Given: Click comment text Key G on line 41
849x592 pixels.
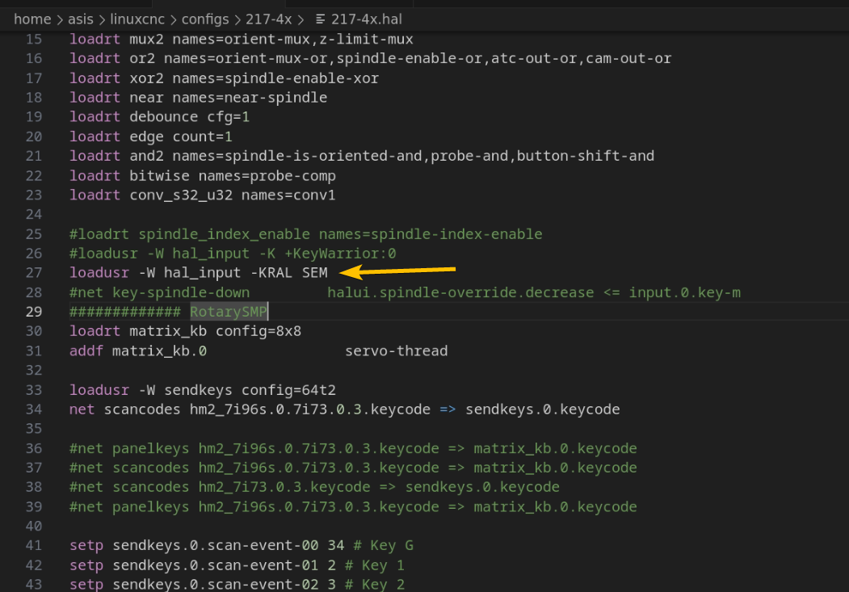Looking at the screenshot, I should coord(392,545).
